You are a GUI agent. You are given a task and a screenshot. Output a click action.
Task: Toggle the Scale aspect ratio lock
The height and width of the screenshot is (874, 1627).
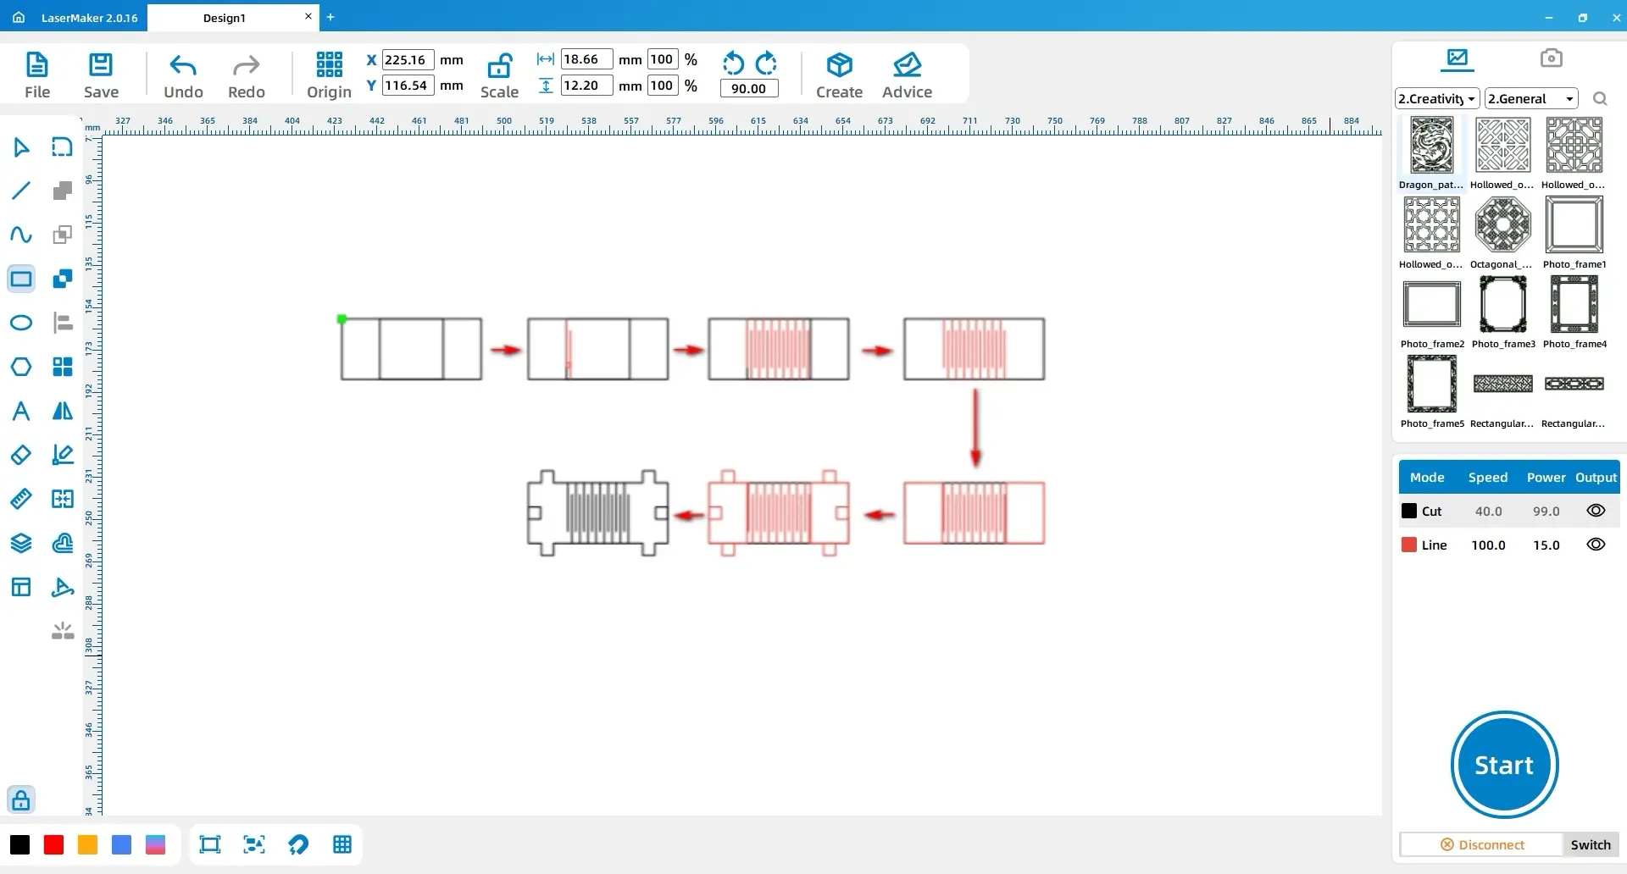coord(500,65)
